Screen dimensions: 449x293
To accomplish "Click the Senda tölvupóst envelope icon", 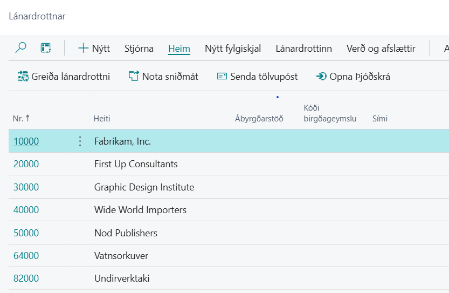I will [222, 77].
